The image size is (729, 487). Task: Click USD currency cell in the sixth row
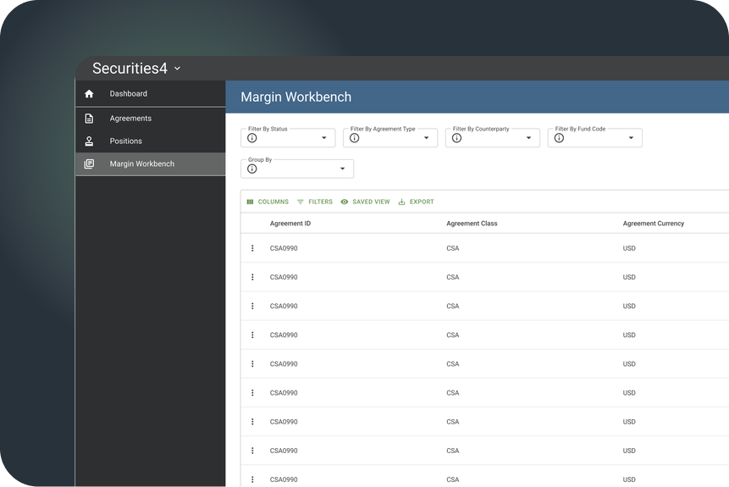pos(629,393)
